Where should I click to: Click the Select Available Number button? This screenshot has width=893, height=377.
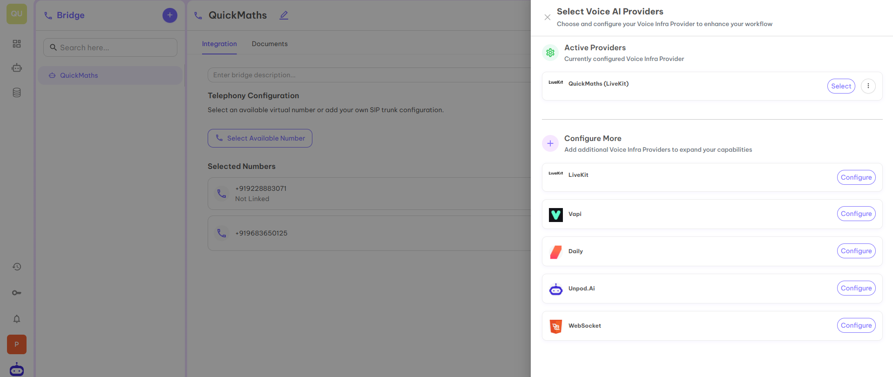pyautogui.click(x=260, y=138)
